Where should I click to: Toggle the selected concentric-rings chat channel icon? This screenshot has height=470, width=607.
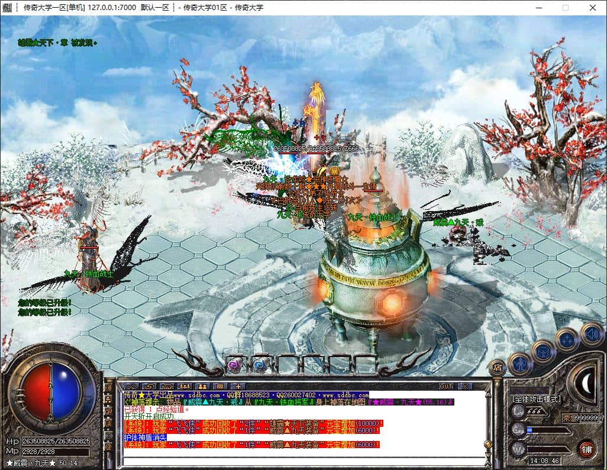coord(109,435)
